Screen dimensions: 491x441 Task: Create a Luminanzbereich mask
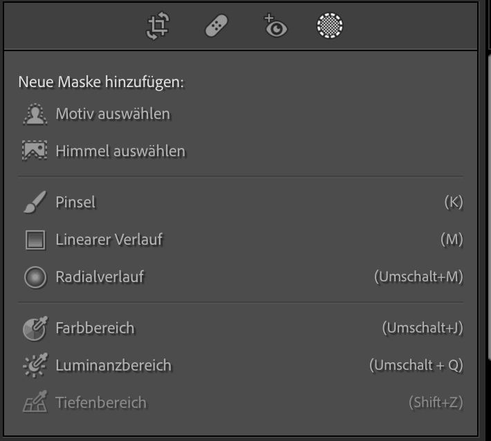tap(241, 365)
